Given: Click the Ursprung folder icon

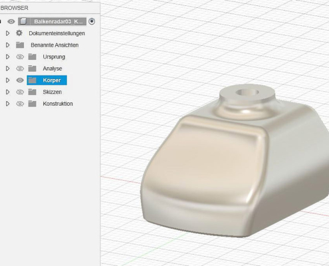Looking at the screenshot, I should pyautogui.click(x=32, y=57).
